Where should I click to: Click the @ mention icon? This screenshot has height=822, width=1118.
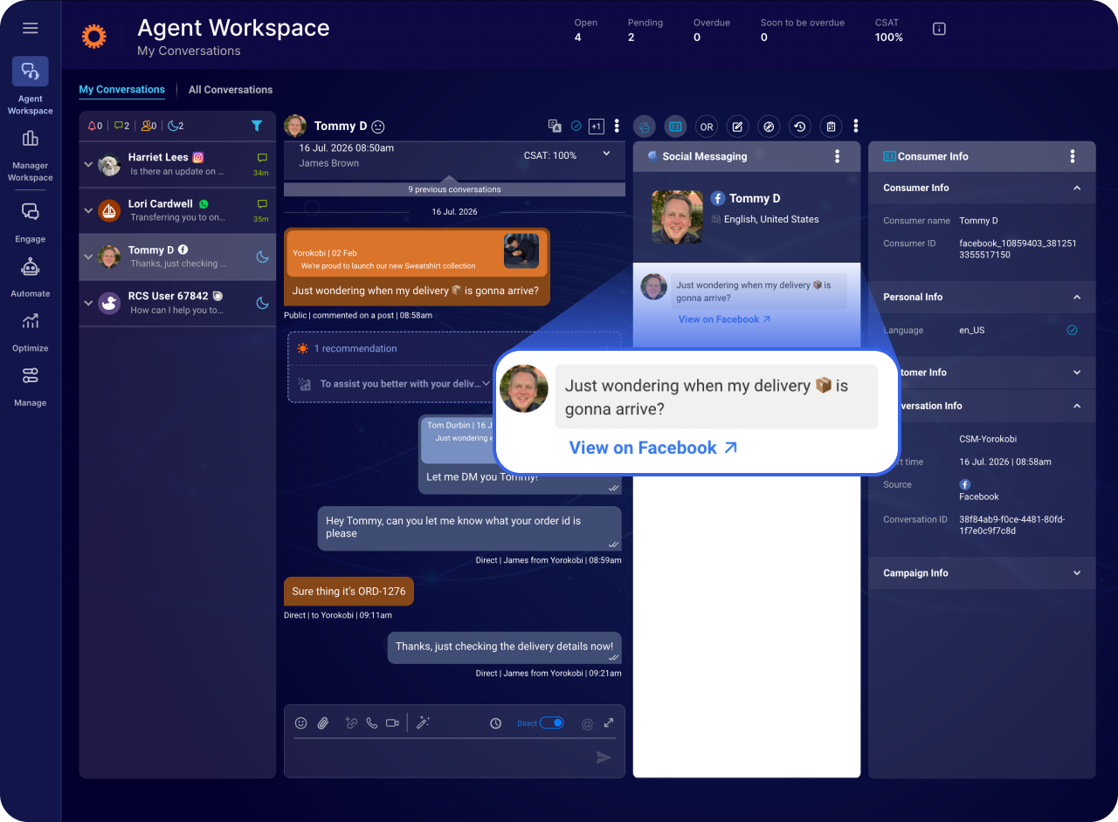click(x=587, y=723)
